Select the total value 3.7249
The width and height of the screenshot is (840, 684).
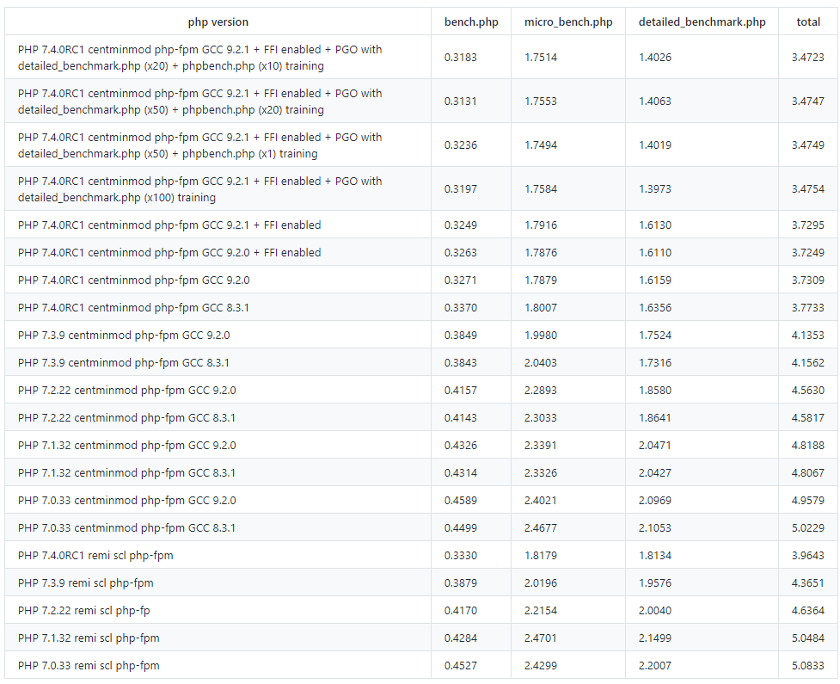(x=808, y=252)
